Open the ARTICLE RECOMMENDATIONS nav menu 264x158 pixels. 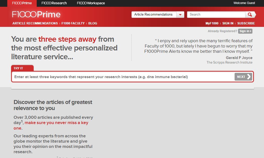point(35,23)
